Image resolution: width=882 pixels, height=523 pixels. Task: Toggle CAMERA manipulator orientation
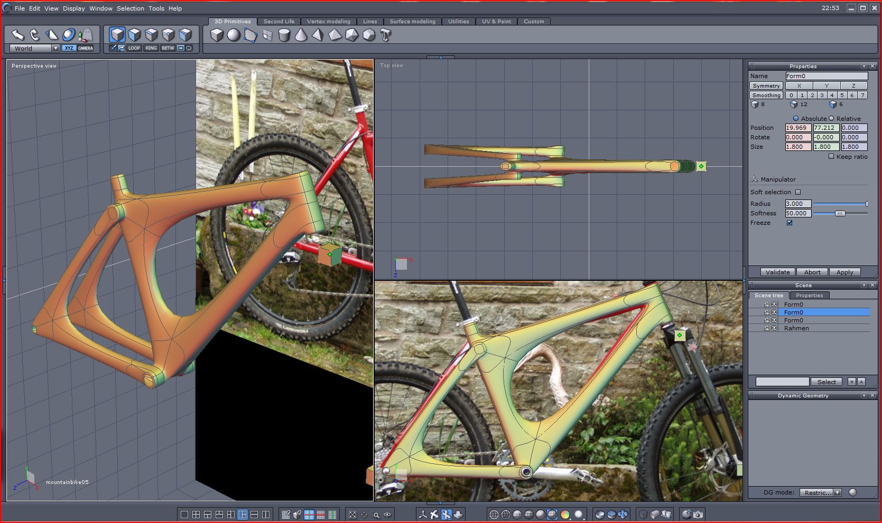86,48
